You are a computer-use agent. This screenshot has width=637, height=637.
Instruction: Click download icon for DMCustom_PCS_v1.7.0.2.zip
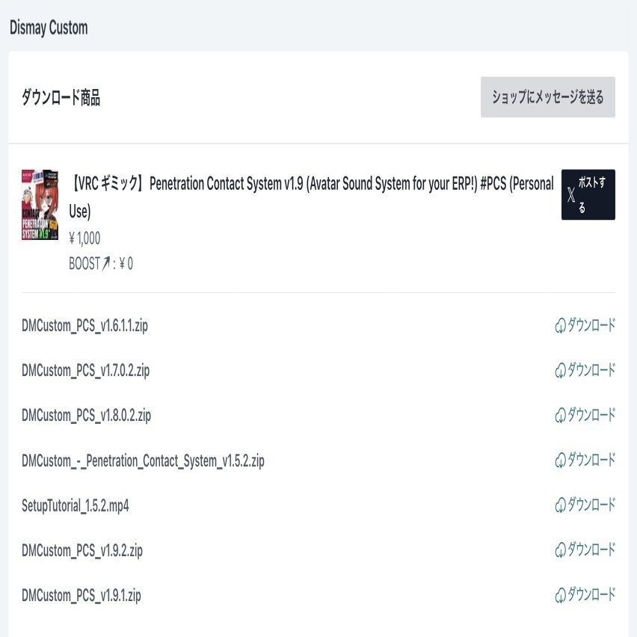[x=560, y=371]
